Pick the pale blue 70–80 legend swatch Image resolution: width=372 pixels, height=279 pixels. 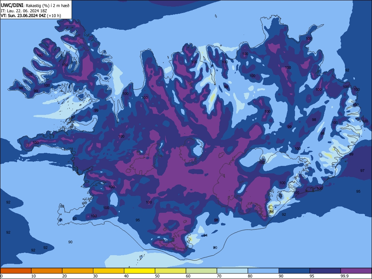click(232, 271)
